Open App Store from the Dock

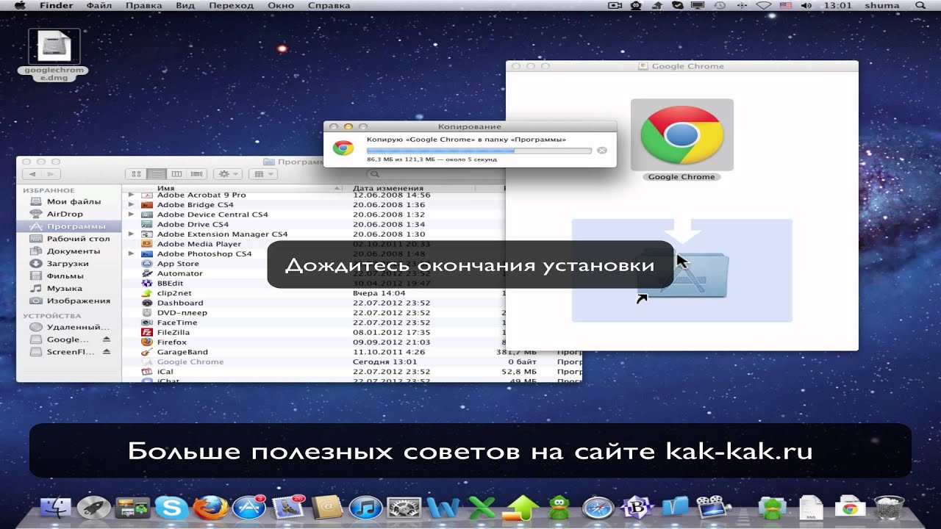click(x=248, y=507)
